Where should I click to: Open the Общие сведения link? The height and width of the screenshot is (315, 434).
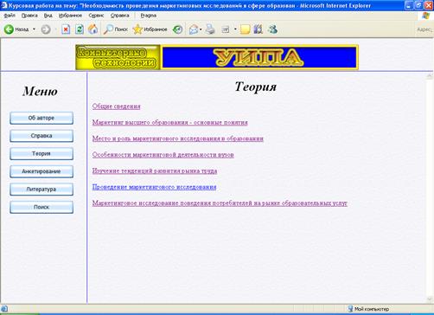click(x=117, y=106)
